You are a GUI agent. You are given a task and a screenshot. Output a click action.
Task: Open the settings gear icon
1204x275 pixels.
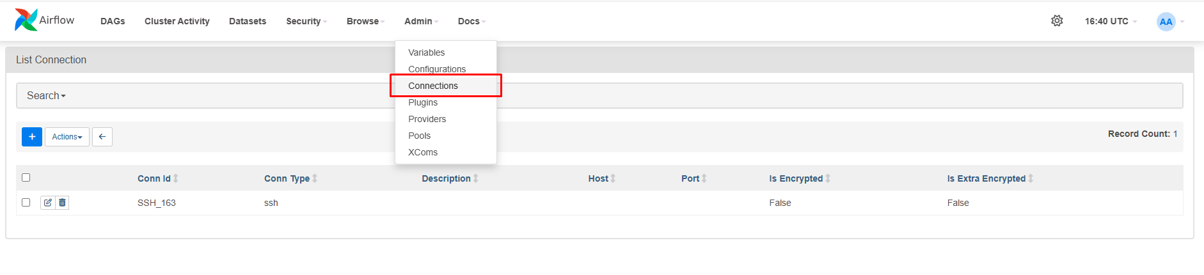coord(1057,21)
